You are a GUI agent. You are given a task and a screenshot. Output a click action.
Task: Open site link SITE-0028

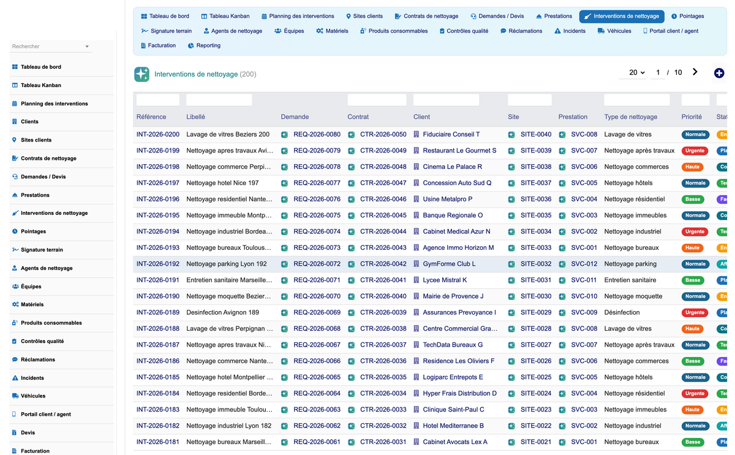pos(536,329)
